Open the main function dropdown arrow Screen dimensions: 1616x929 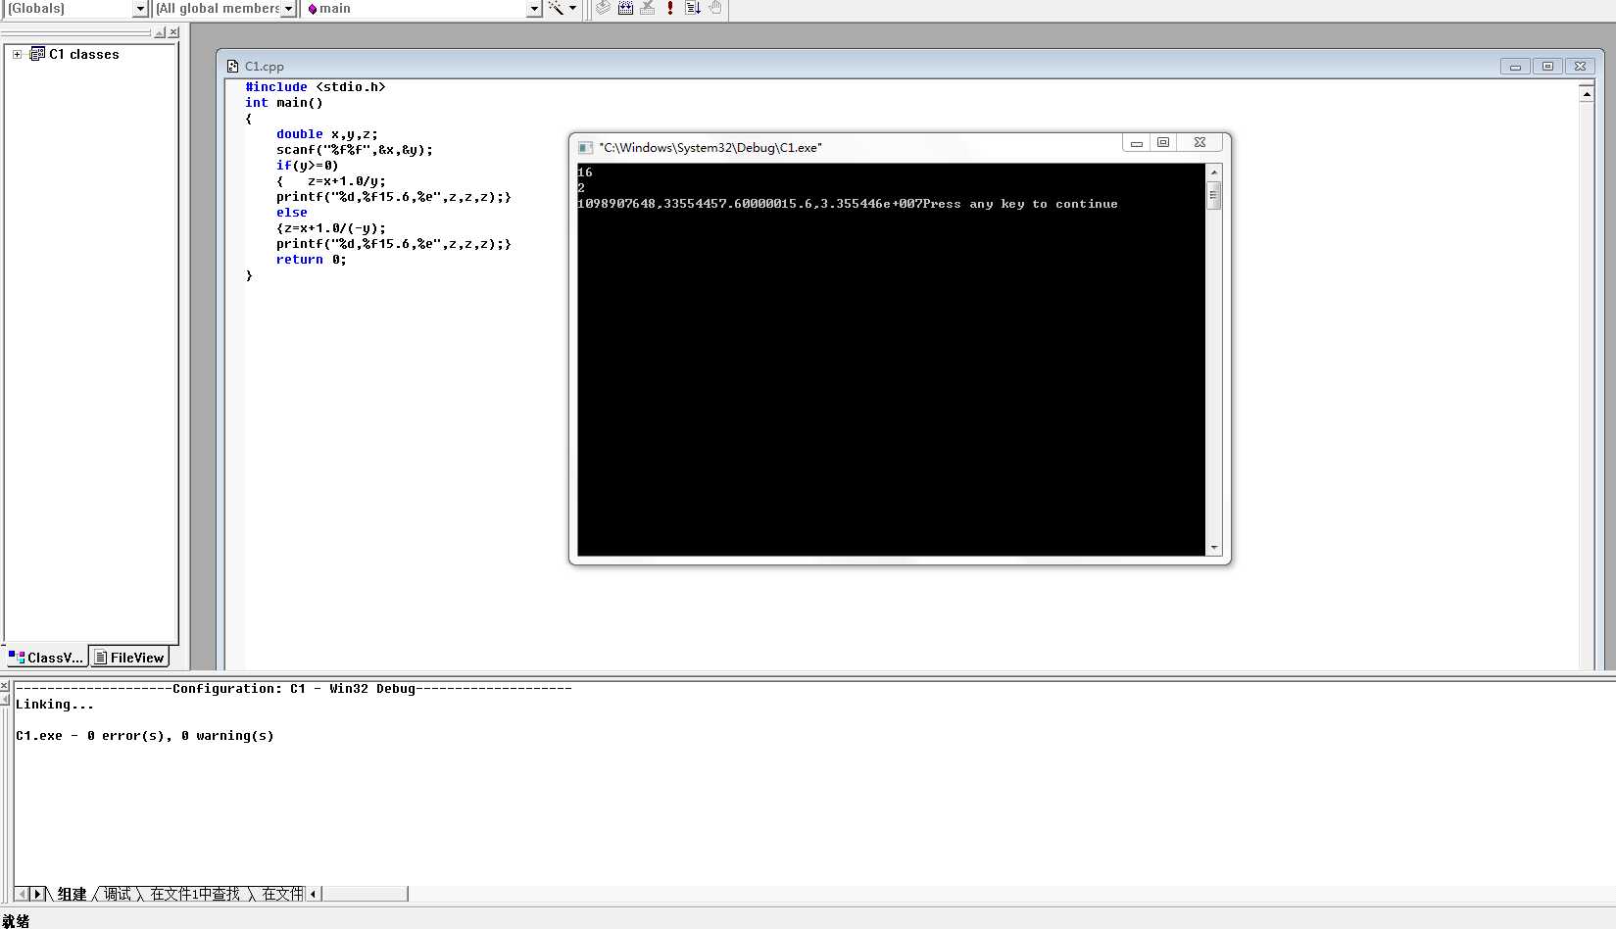coord(534,9)
